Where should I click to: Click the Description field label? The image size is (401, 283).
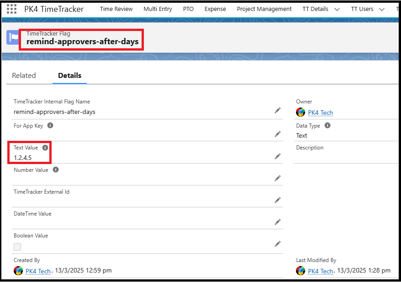click(310, 148)
